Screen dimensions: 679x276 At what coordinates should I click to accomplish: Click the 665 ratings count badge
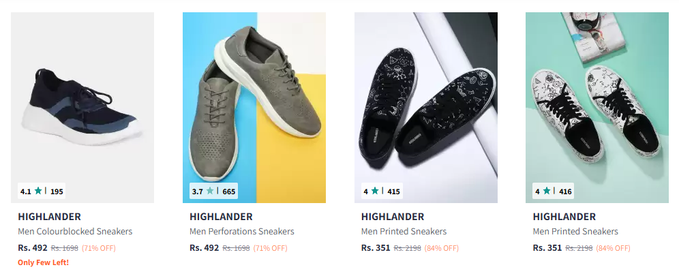tap(228, 191)
